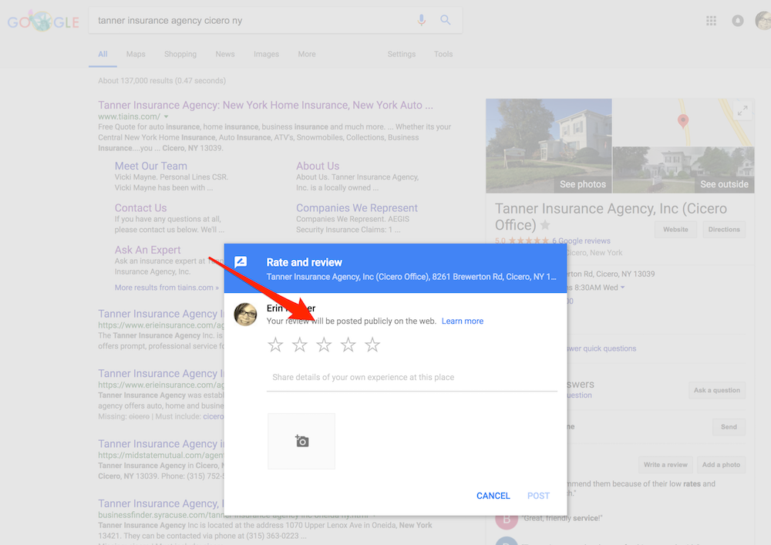Switch to the Shopping tab

pyautogui.click(x=180, y=54)
